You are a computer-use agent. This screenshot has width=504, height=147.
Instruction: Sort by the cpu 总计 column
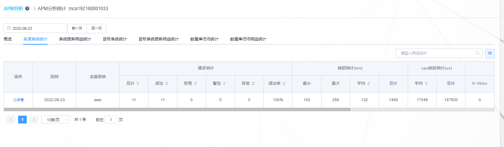pyautogui.click(x=451, y=83)
